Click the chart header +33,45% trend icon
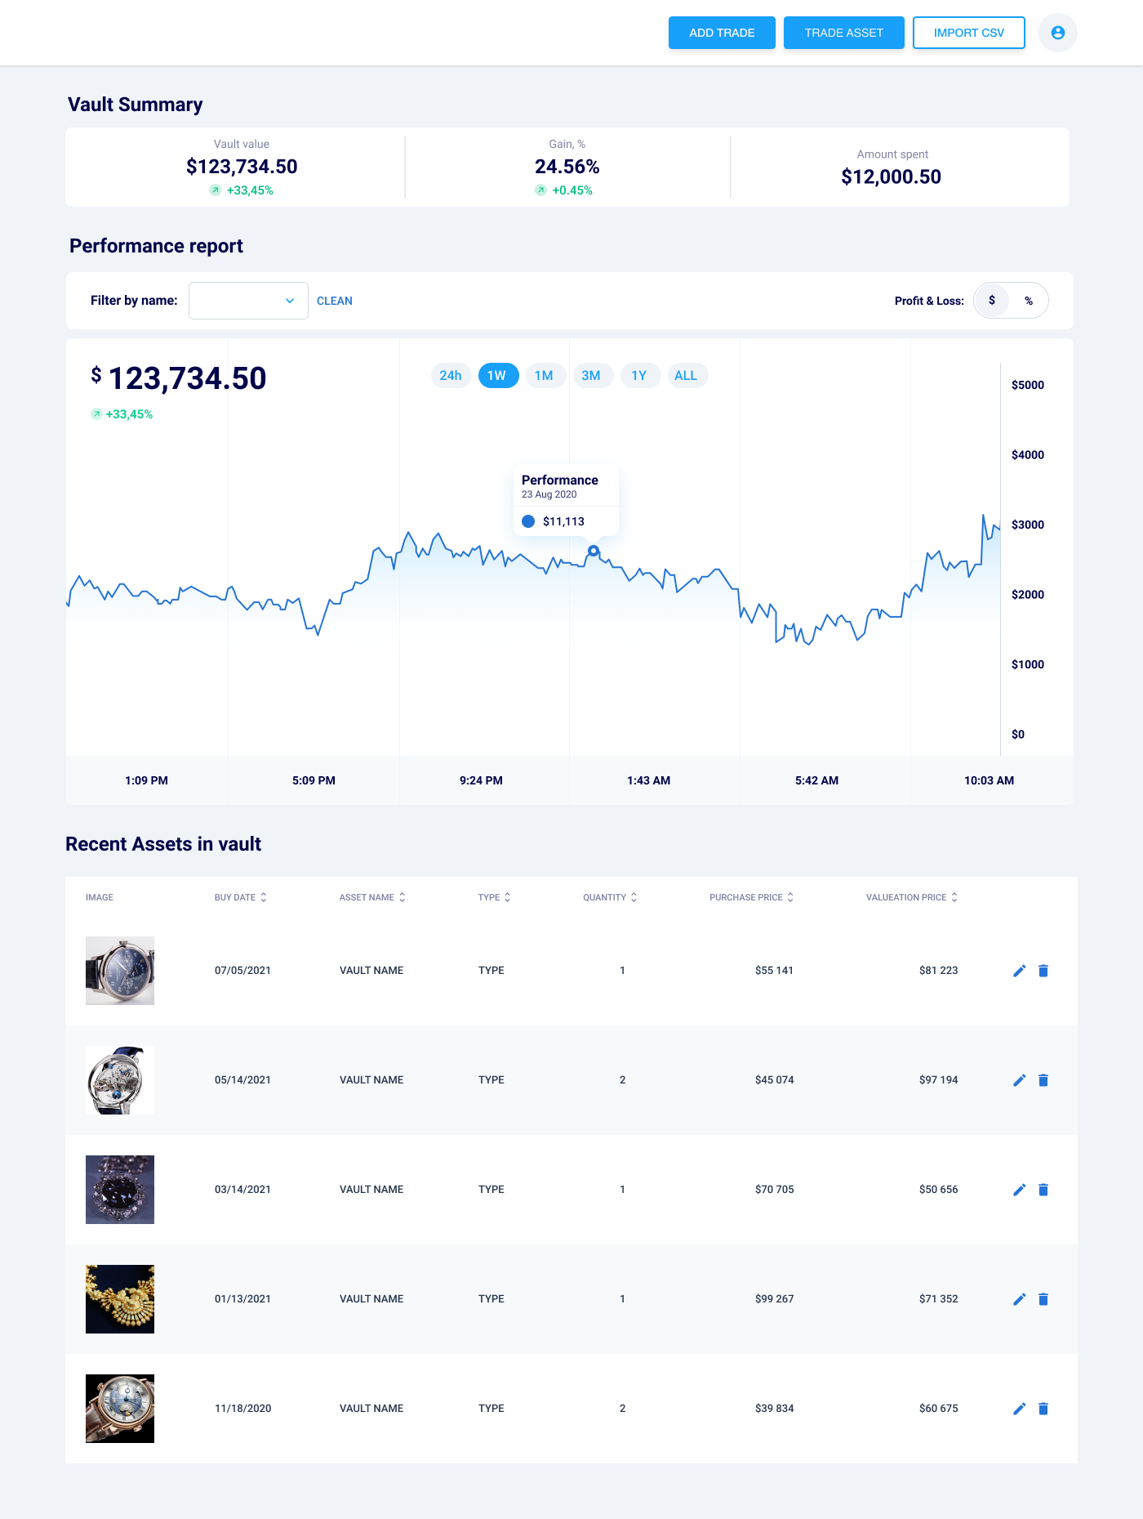 [x=96, y=414]
